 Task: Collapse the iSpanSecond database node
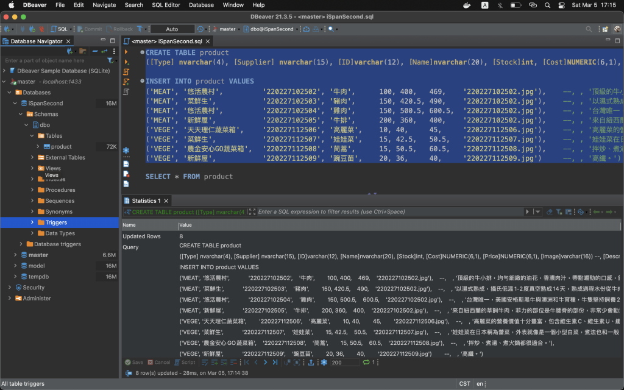[14, 103]
